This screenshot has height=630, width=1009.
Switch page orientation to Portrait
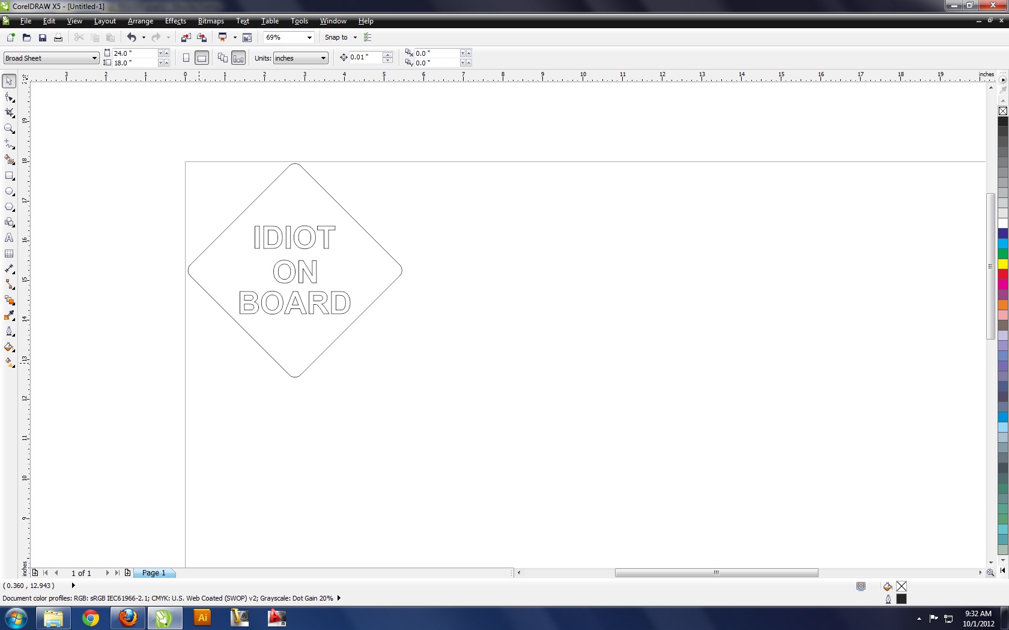coord(186,58)
